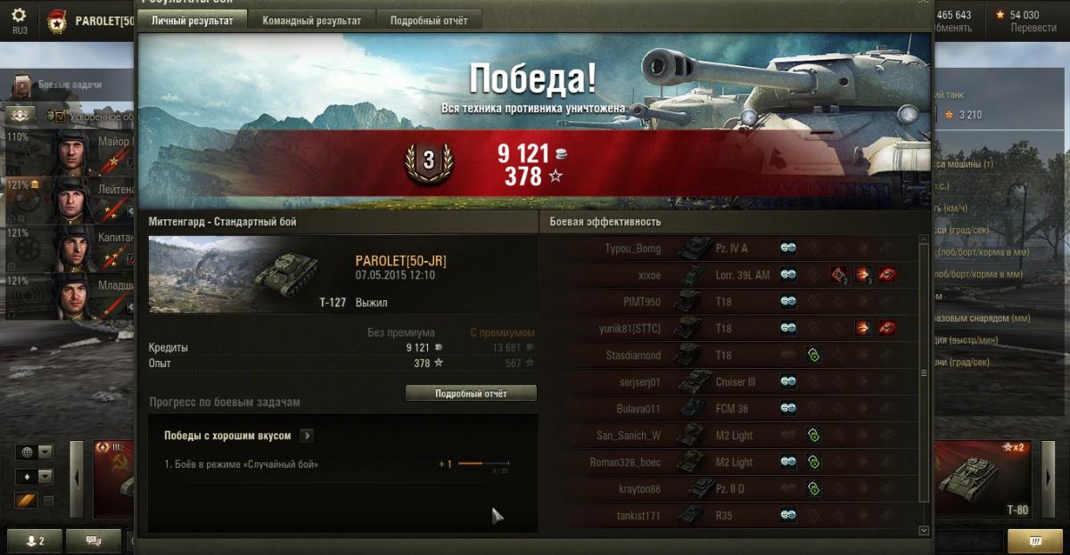Image resolution: width=1070 pixels, height=555 pixels.
Task: Toggle the accelerated crew training checkbox
Action: pos(60,116)
